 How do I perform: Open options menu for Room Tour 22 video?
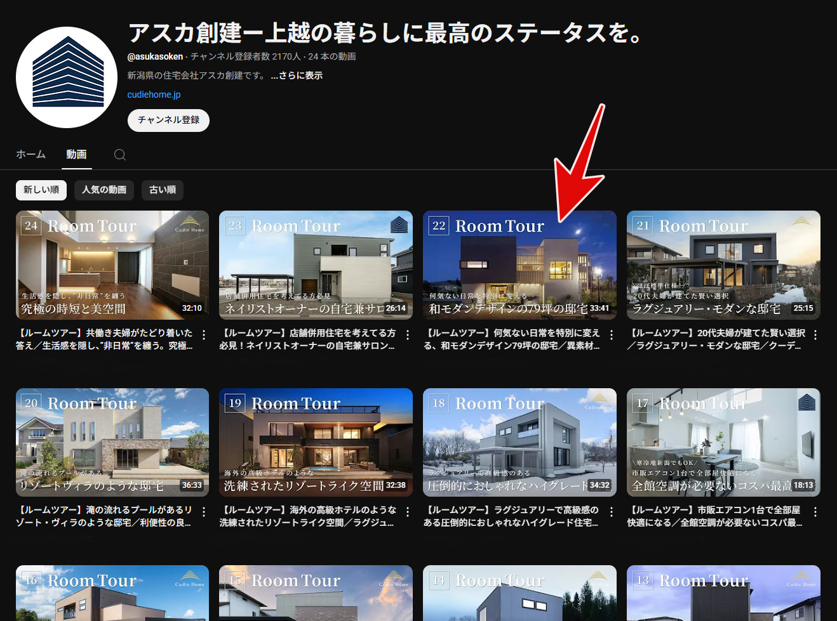612,334
